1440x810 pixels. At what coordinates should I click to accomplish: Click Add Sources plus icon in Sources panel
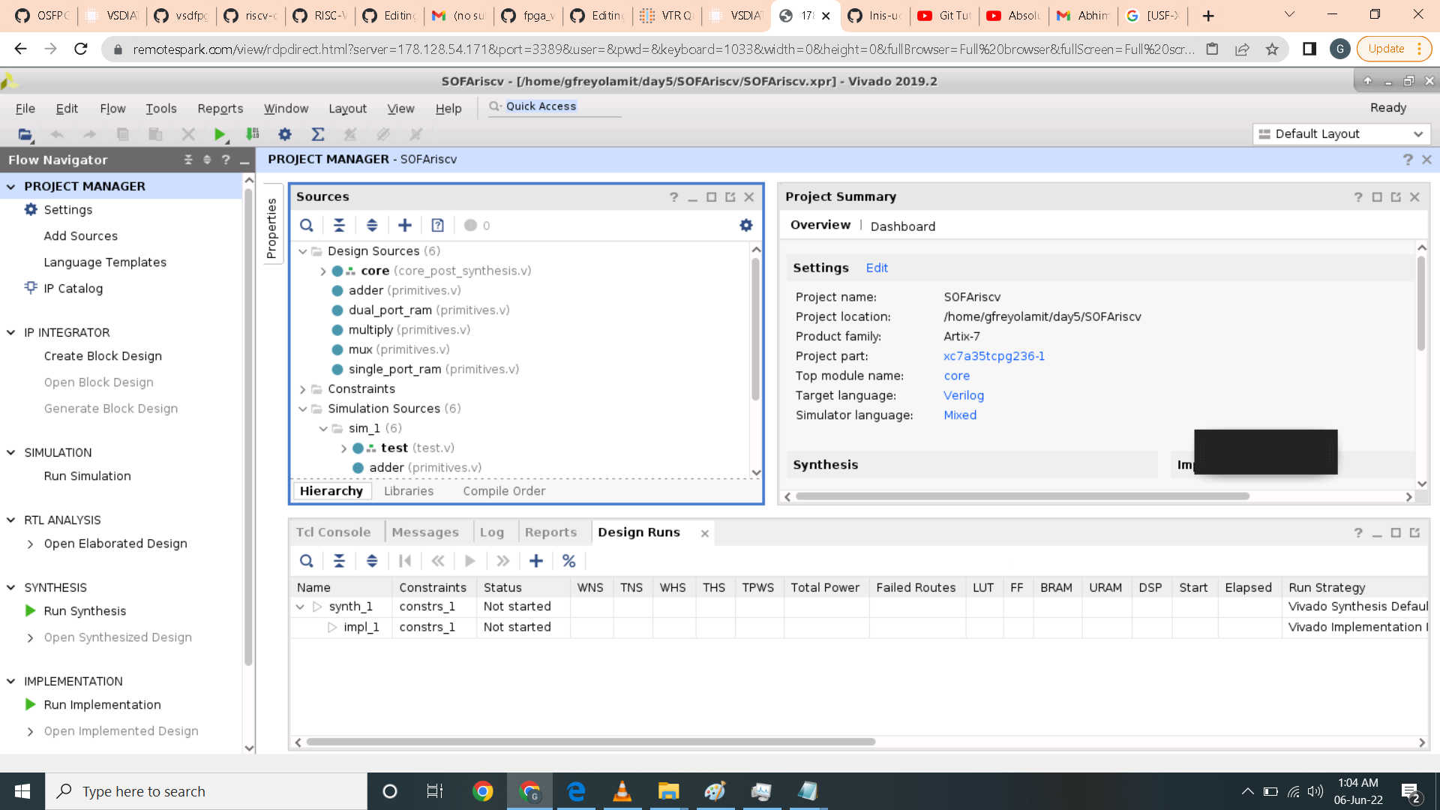coord(405,225)
